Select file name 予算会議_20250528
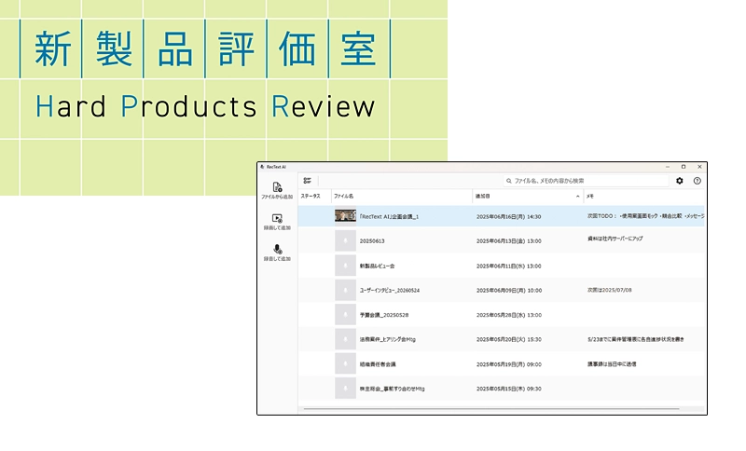Screen dimensions: 746x451 384,315
